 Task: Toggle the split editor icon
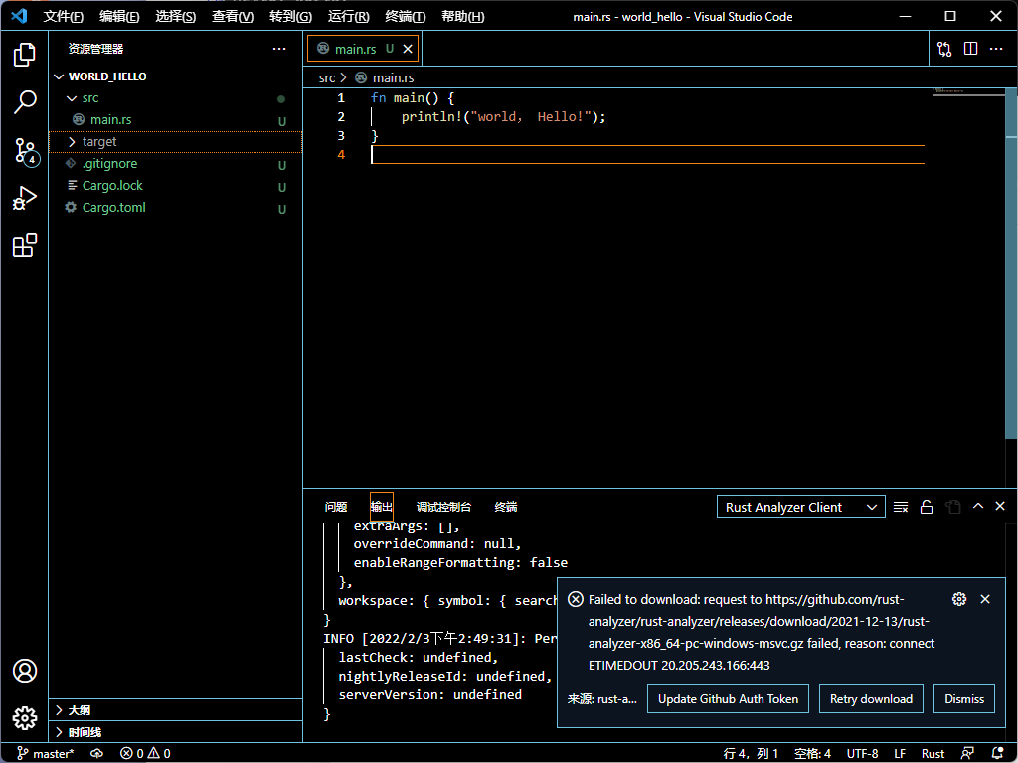tap(970, 48)
